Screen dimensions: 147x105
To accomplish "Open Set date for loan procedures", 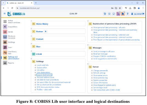I will coord(48,80).
